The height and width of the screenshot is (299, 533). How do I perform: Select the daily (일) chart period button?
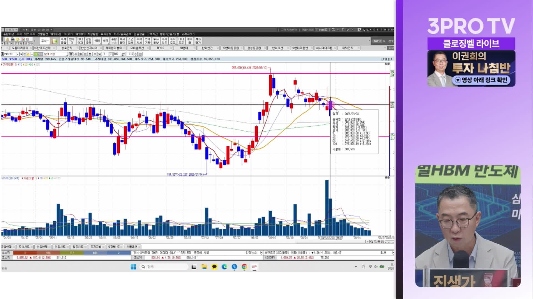(71, 54)
